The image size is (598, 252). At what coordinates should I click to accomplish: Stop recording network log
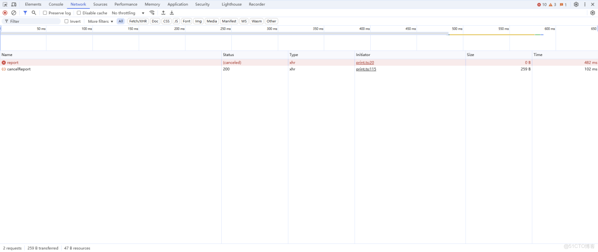pos(5,13)
